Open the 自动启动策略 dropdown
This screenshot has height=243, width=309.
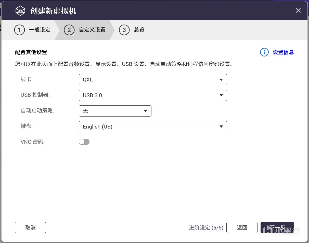click(115, 111)
